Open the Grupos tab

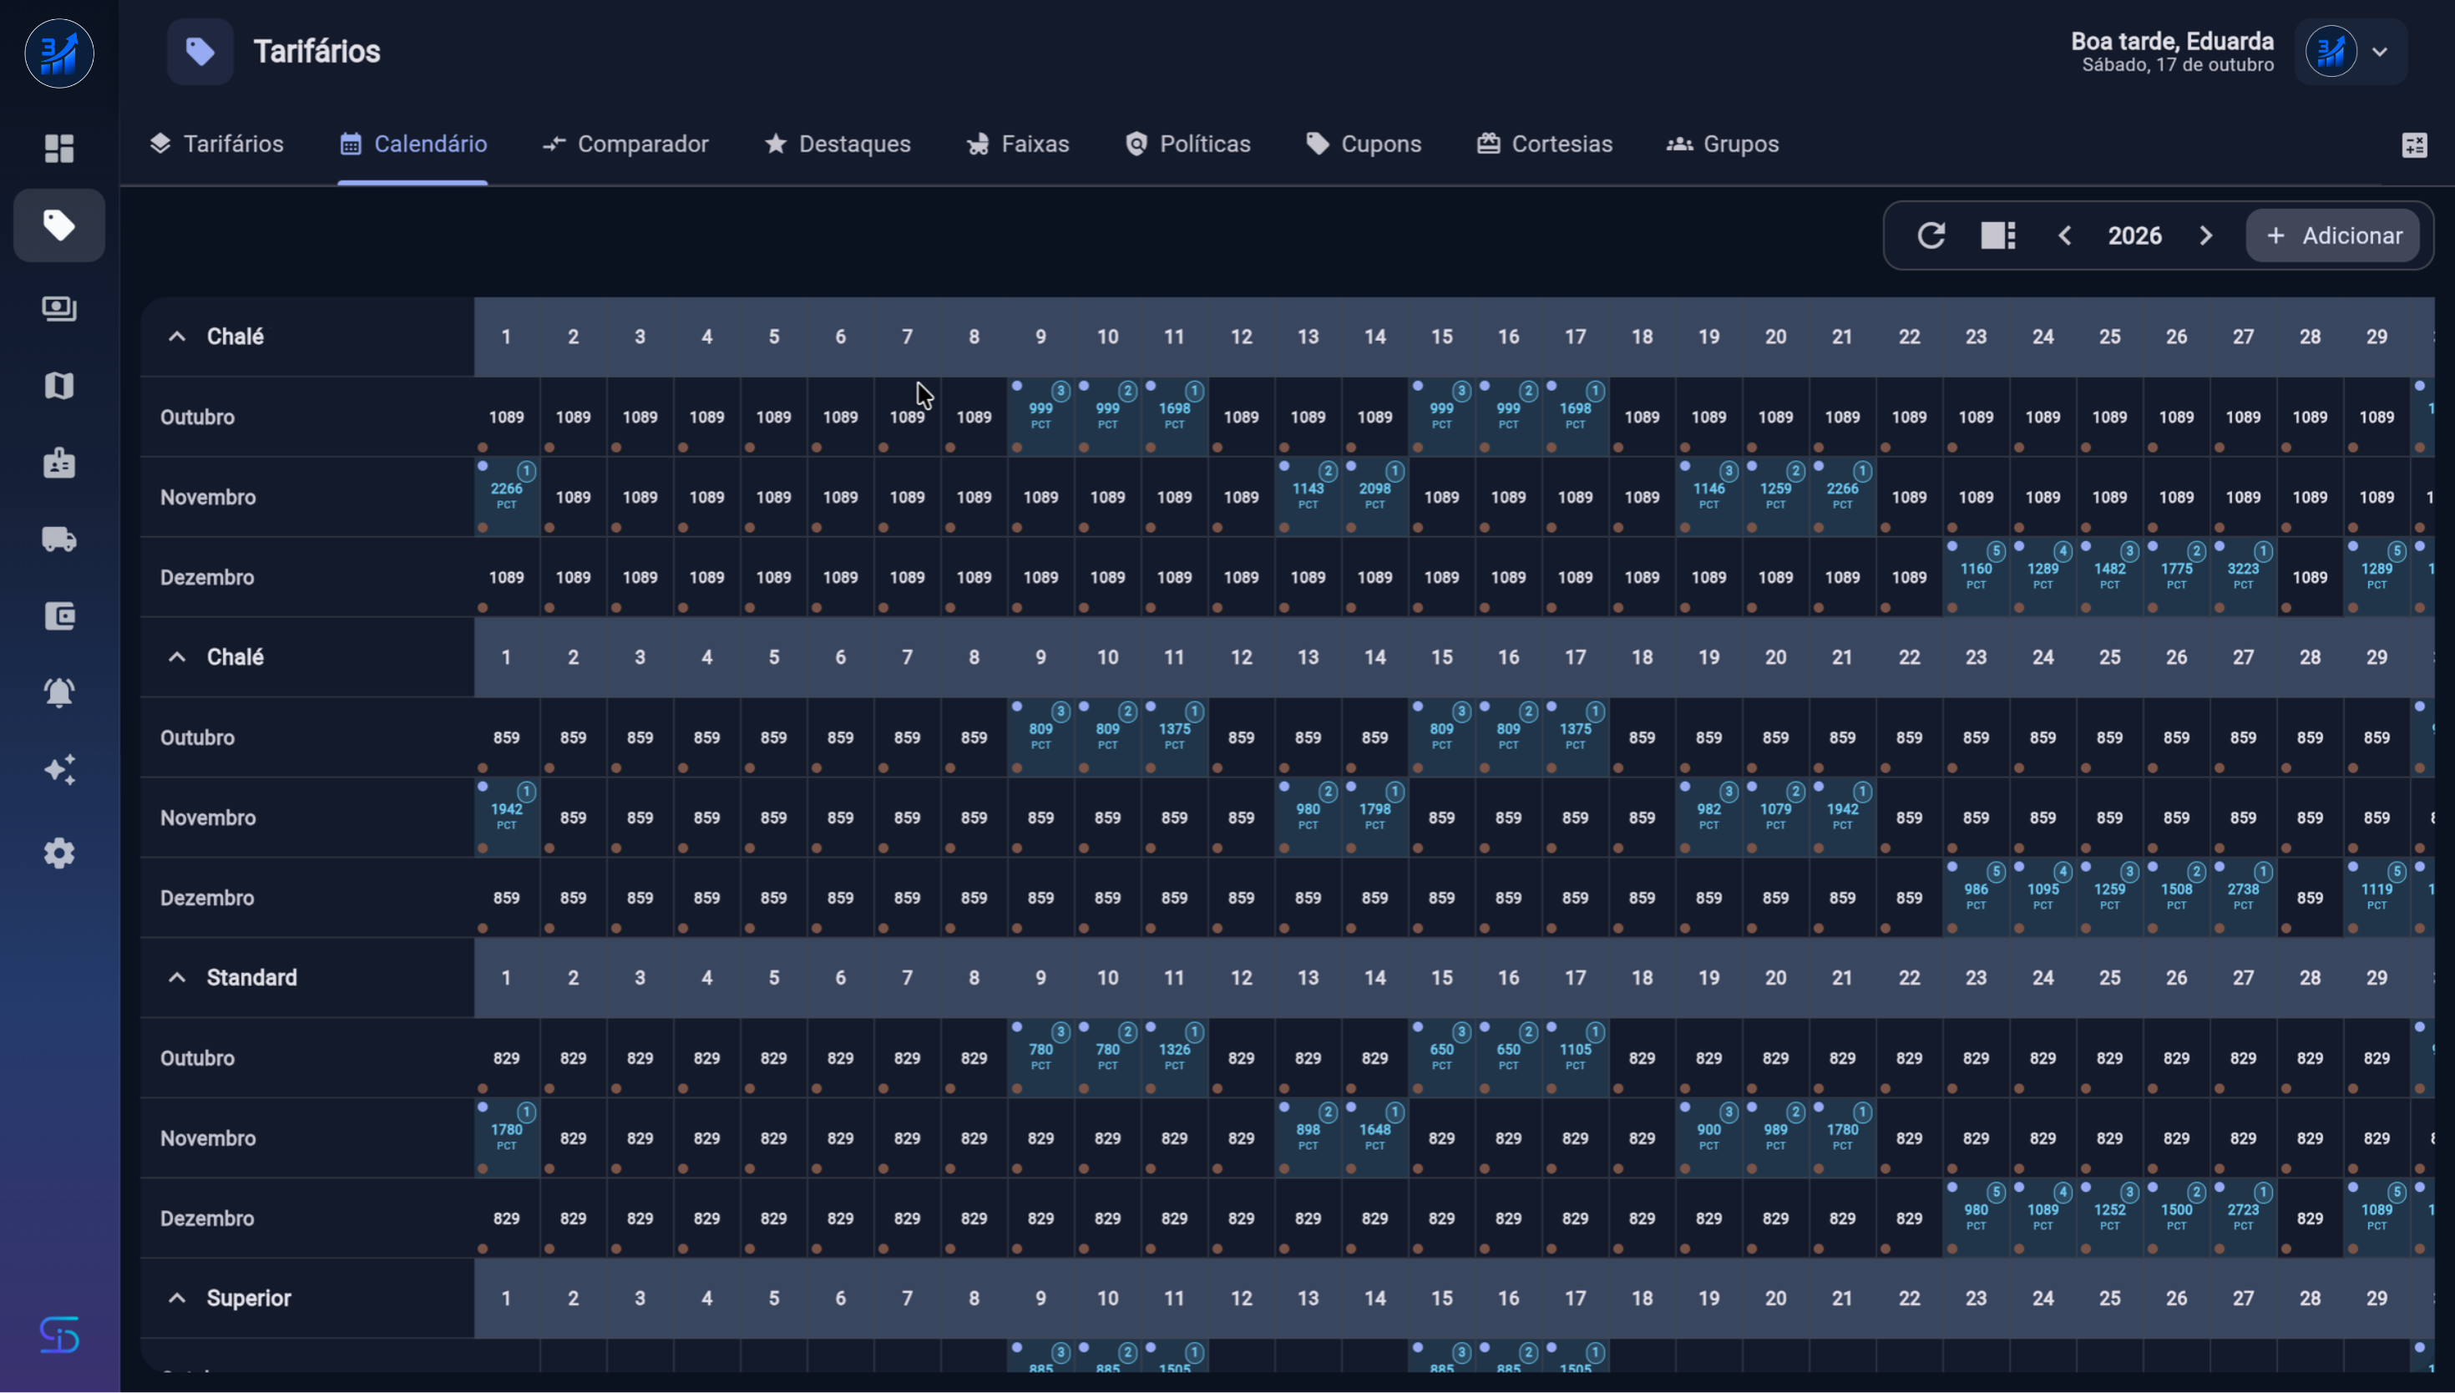pyautogui.click(x=1723, y=144)
